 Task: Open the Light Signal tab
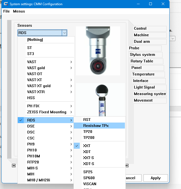click(x=144, y=87)
